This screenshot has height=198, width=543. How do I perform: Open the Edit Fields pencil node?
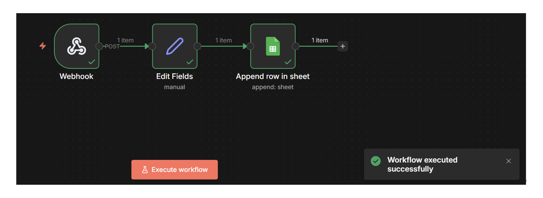click(x=175, y=46)
